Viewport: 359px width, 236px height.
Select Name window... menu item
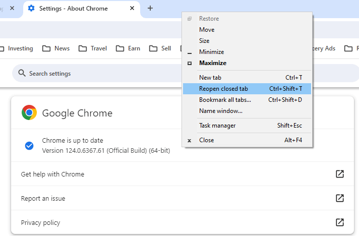tap(247, 111)
